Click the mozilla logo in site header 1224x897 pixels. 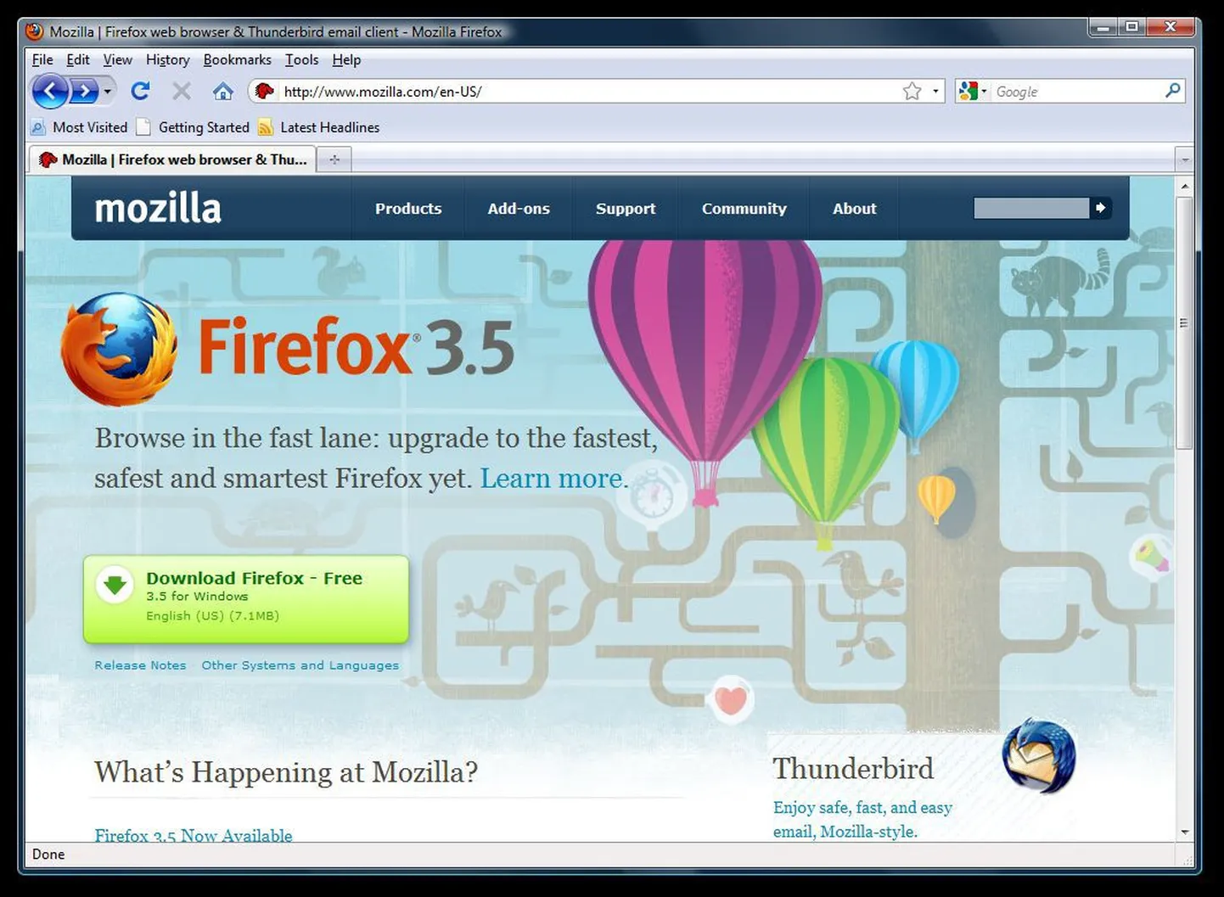(158, 208)
